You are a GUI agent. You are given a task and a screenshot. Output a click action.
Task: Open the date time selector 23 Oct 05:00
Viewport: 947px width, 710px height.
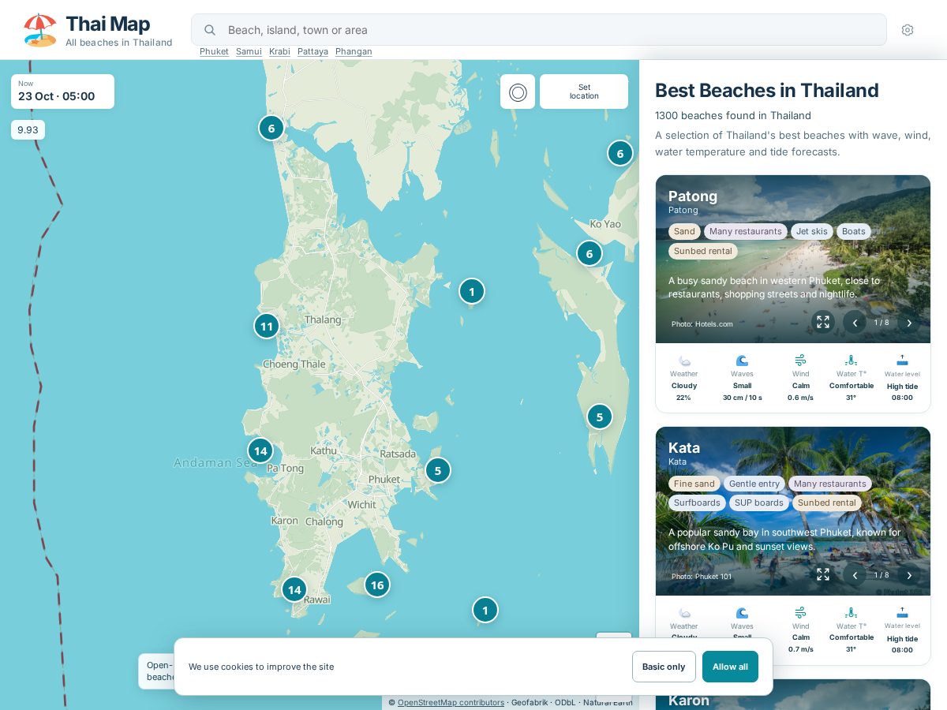click(x=62, y=92)
